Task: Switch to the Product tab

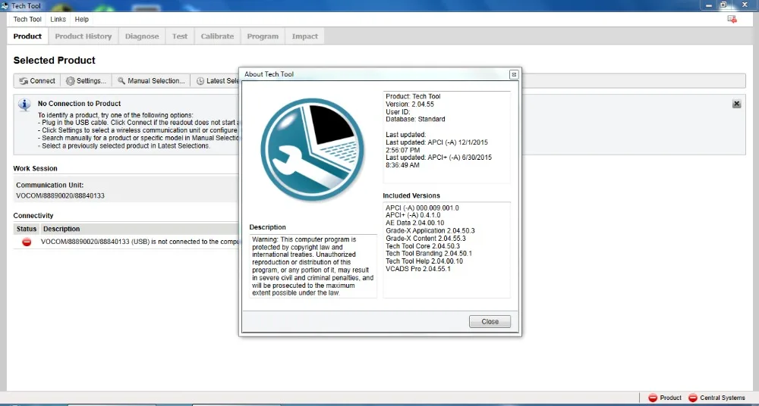Action: click(27, 36)
